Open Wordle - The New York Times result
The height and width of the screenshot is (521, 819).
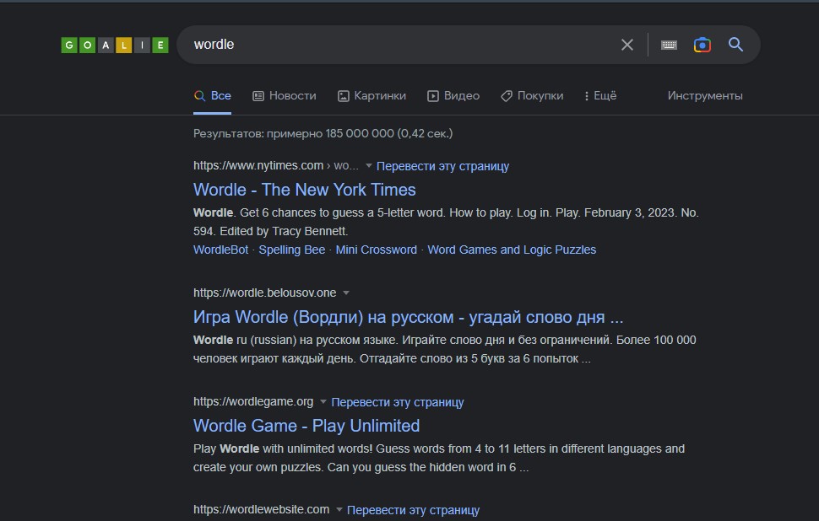coord(304,190)
